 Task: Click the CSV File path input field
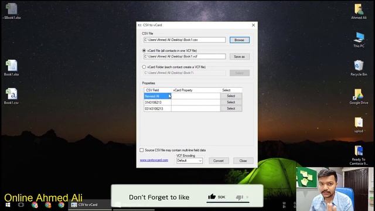pos(185,40)
